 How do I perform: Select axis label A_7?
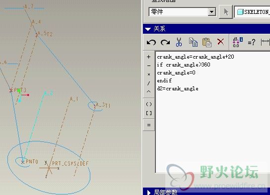click(29, 7)
